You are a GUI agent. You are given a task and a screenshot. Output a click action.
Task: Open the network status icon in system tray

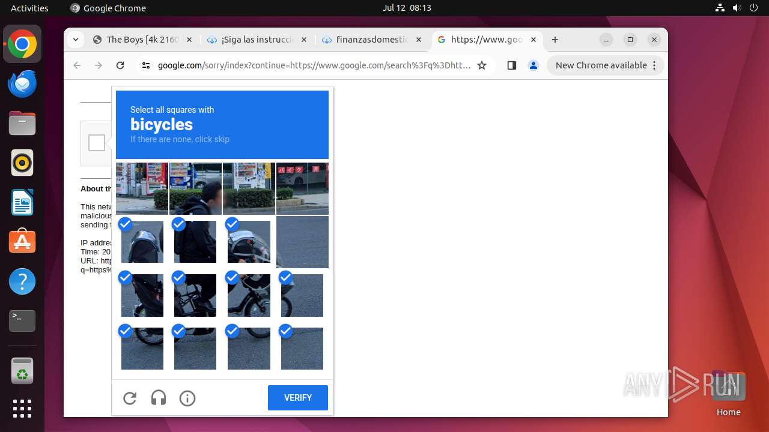pyautogui.click(x=720, y=8)
